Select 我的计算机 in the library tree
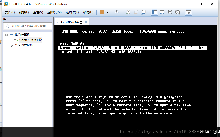This screenshot has height=137, width=220. pos(22,35)
